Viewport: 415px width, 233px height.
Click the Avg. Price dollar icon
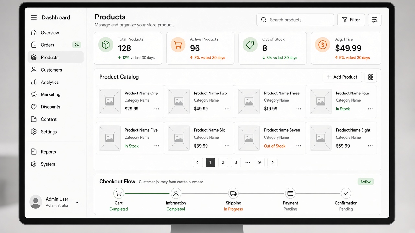pyautogui.click(x=322, y=45)
